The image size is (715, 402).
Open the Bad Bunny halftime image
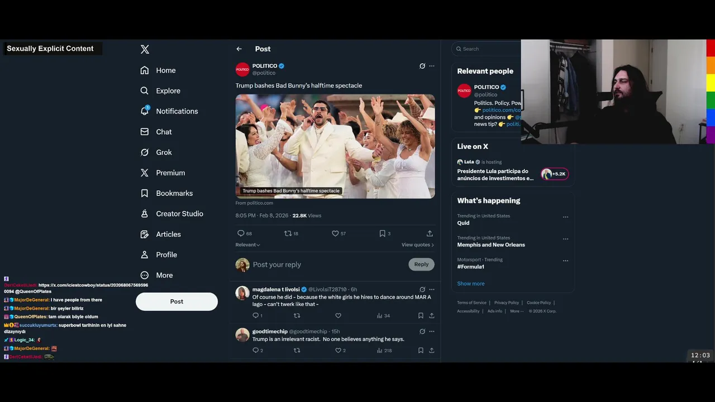coord(335,146)
